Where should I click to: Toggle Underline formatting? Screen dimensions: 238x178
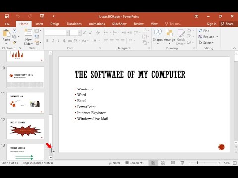pyautogui.click(x=59, y=41)
